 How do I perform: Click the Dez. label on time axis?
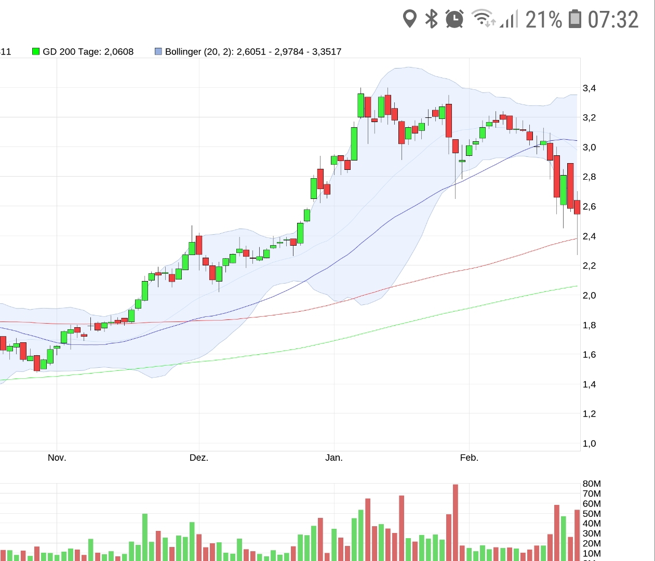pos(198,458)
